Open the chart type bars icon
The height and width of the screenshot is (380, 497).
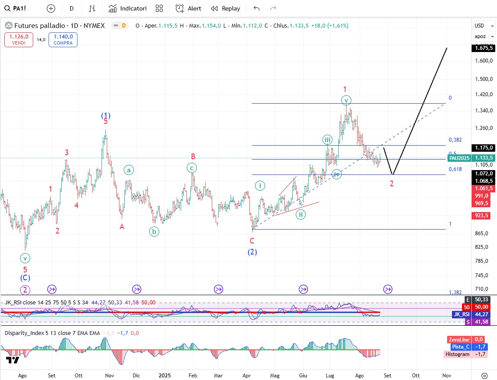click(x=92, y=9)
